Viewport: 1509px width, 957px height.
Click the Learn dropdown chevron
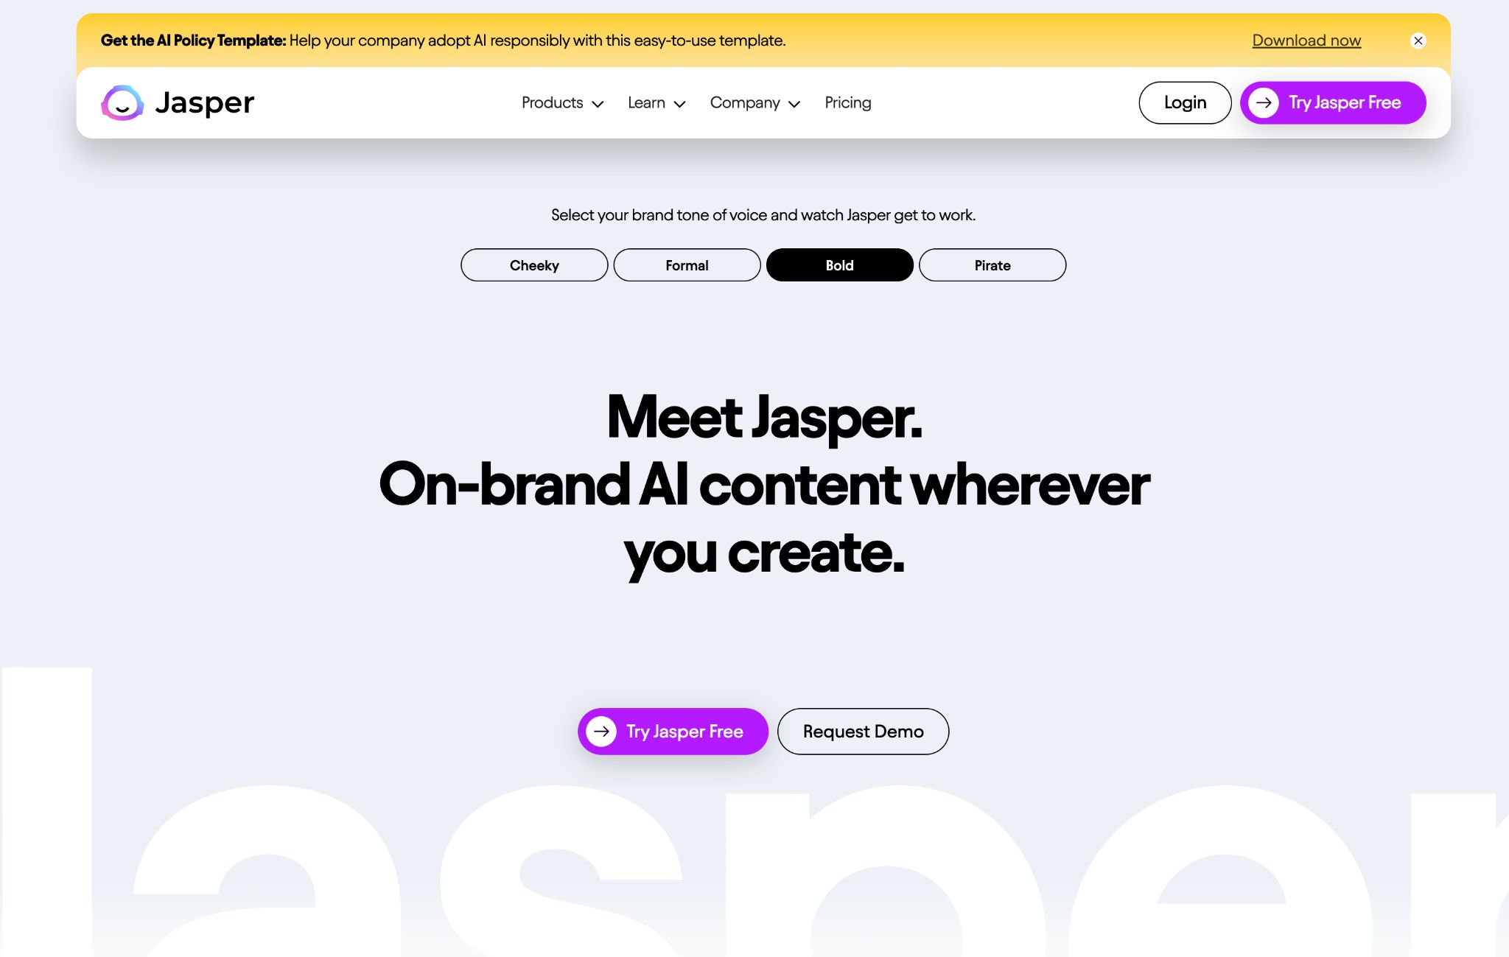point(679,102)
